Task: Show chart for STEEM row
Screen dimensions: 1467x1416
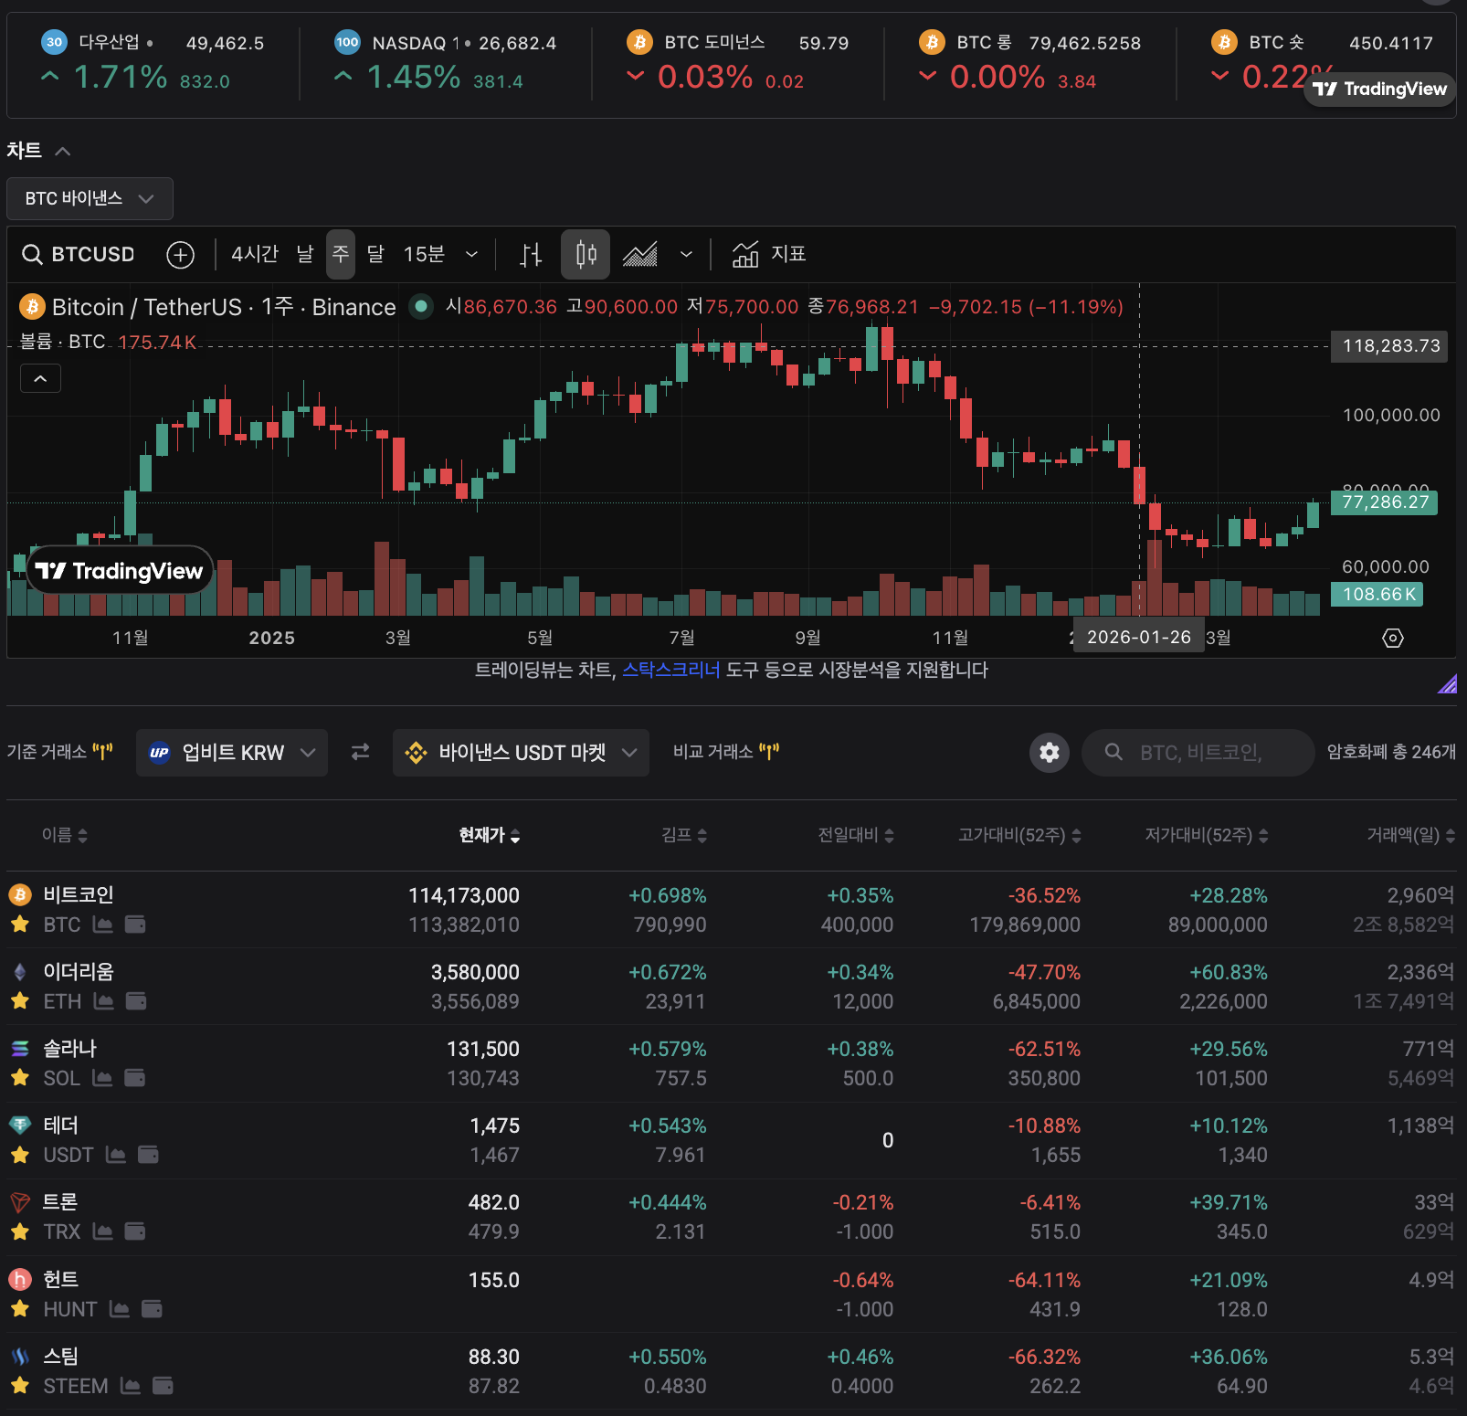Action: 131,1386
